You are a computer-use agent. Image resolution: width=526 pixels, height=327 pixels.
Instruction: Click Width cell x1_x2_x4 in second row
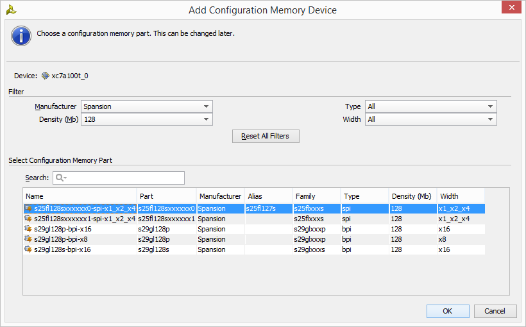click(x=461, y=219)
